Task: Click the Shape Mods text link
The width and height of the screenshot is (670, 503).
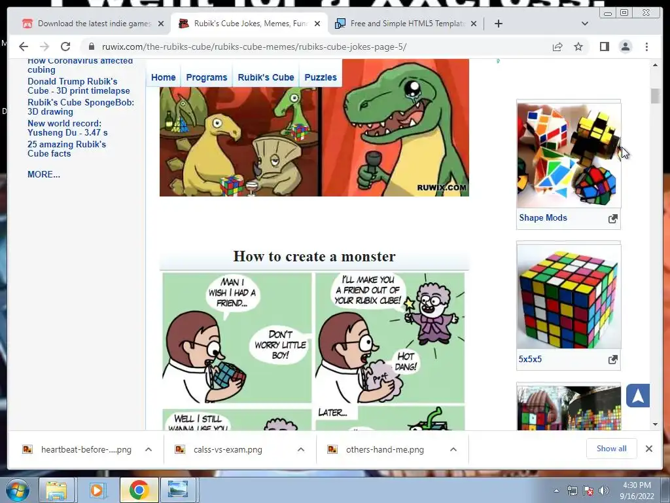Action: (x=542, y=217)
